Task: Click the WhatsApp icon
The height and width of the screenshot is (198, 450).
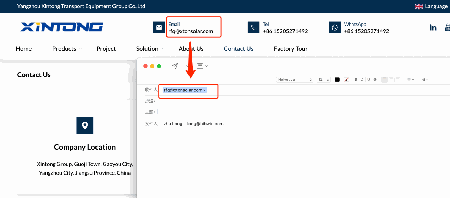Action: 335,27
